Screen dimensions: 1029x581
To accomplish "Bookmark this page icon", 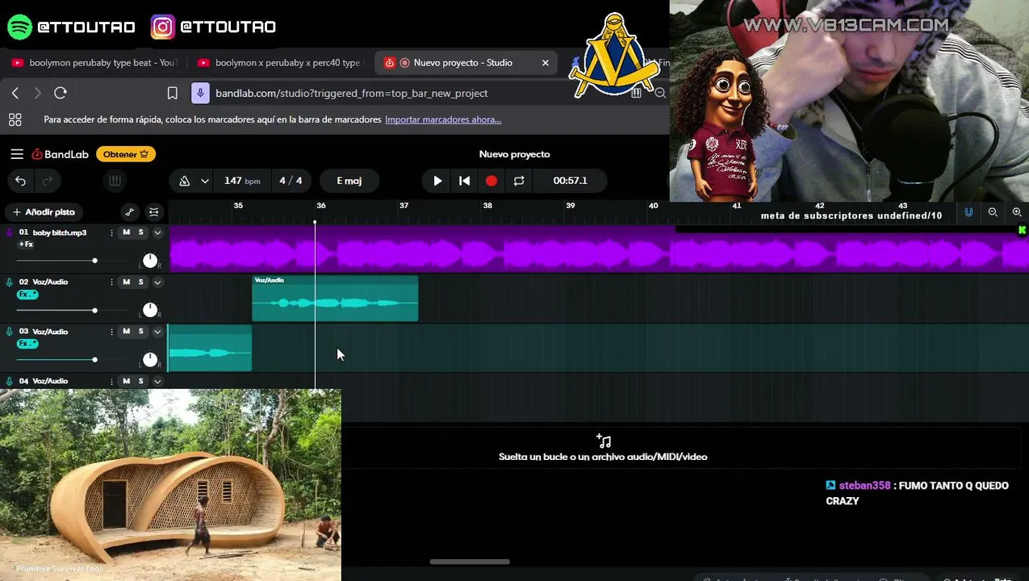I will (172, 94).
